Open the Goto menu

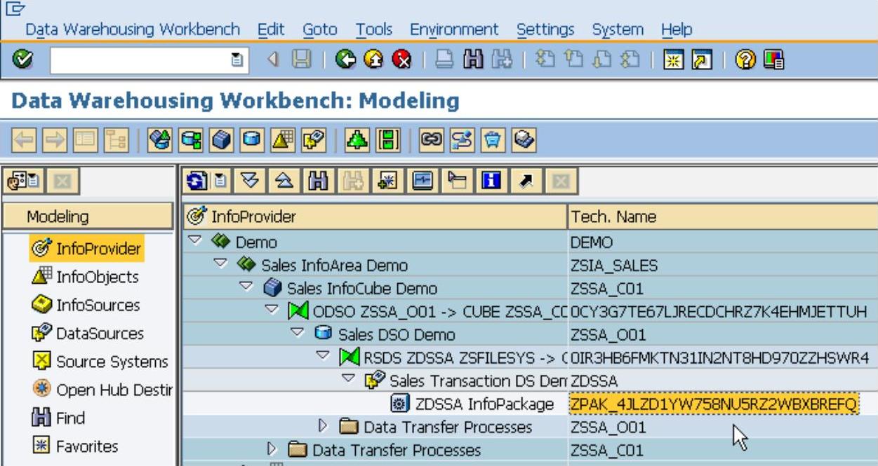(320, 29)
